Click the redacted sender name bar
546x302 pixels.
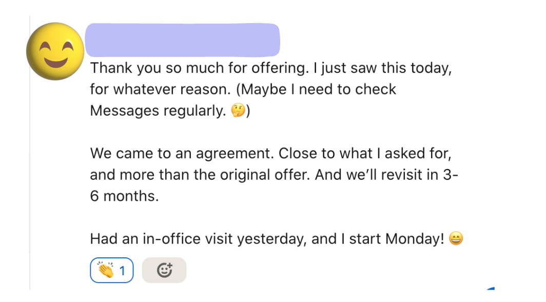182,40
